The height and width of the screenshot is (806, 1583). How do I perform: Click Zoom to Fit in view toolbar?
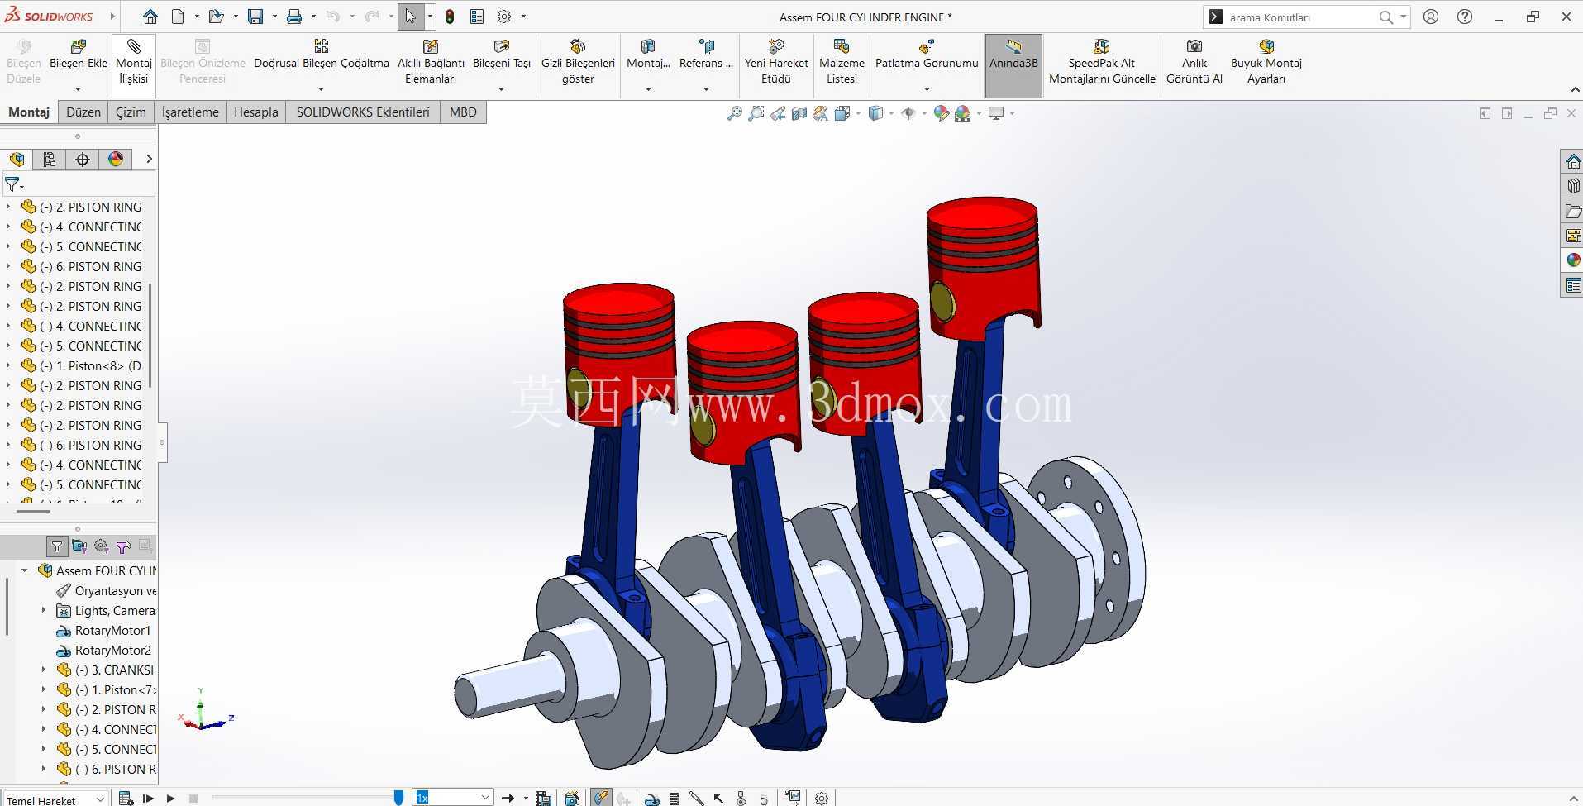point(734,113)
